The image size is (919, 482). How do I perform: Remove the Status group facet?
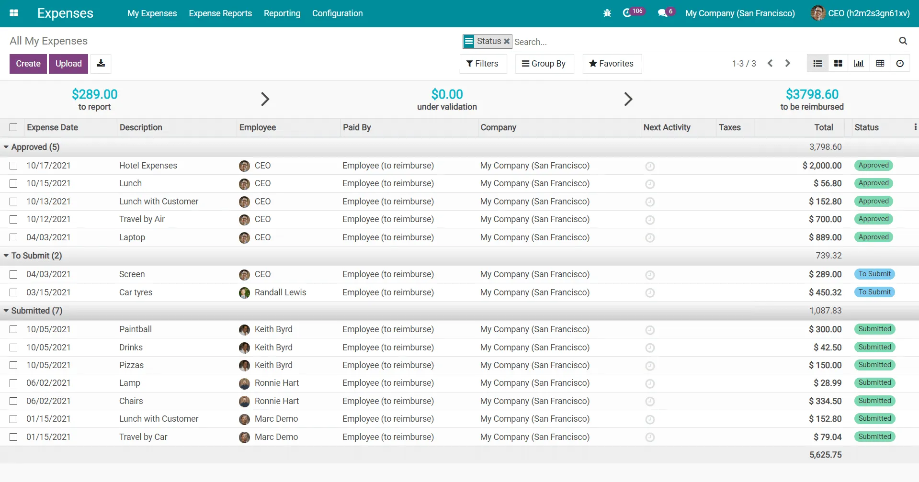point(507,41)
